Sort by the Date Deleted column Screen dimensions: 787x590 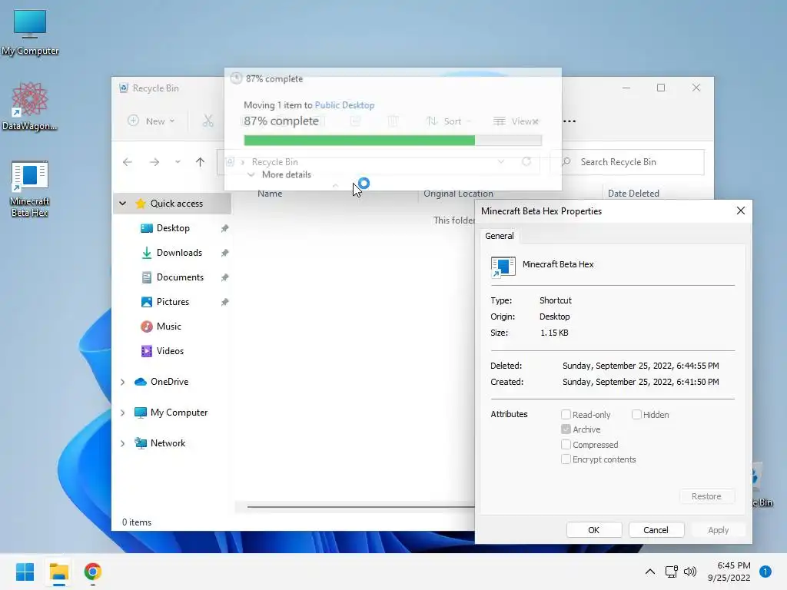click(x=633, y=193)
